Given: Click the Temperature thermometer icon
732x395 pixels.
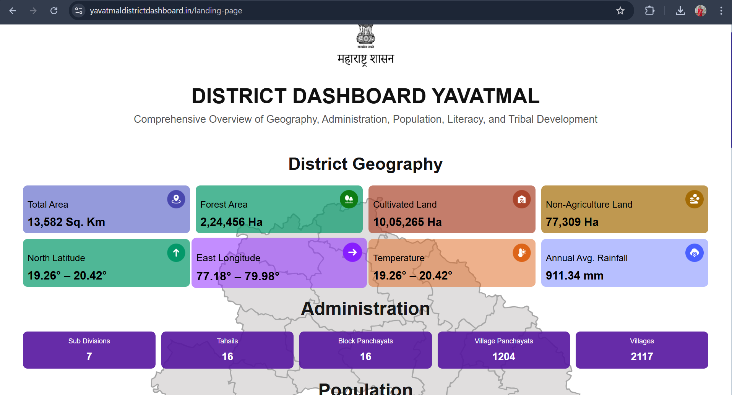Looking at the screenshot, I should click(522, 253).
